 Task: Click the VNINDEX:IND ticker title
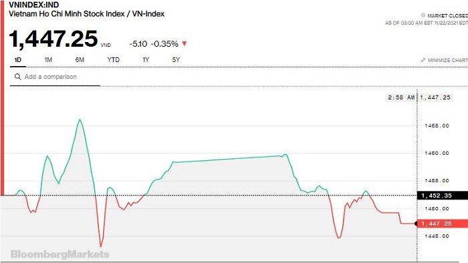[x=33, y=5]
